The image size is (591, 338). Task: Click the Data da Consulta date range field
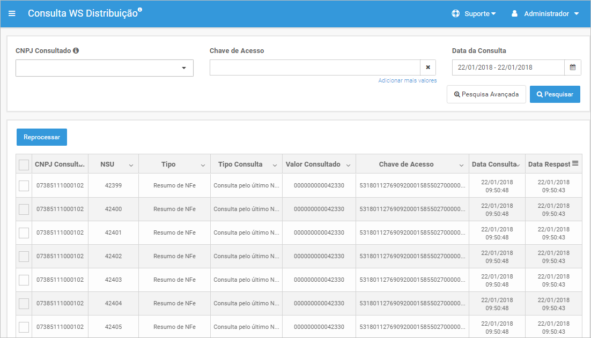pyautogui.click(x=508, y=67)
